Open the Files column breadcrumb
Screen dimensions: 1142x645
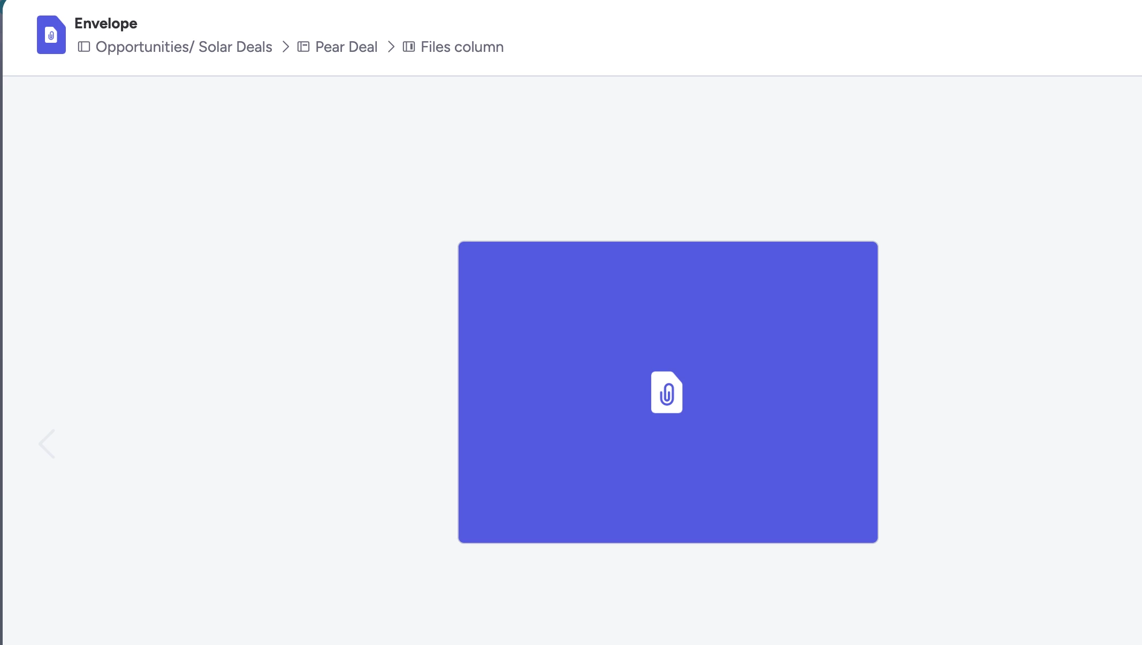(462, 47)
